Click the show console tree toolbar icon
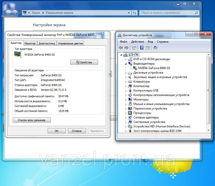This screenshot has height=186, width=215. 134,48
